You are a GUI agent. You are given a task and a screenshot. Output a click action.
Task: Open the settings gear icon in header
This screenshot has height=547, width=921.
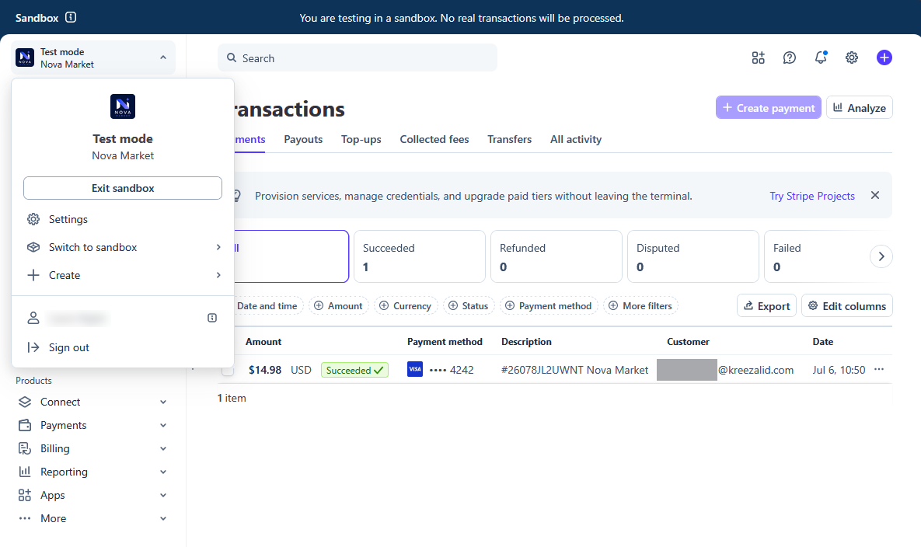click(x=852, y=57)
